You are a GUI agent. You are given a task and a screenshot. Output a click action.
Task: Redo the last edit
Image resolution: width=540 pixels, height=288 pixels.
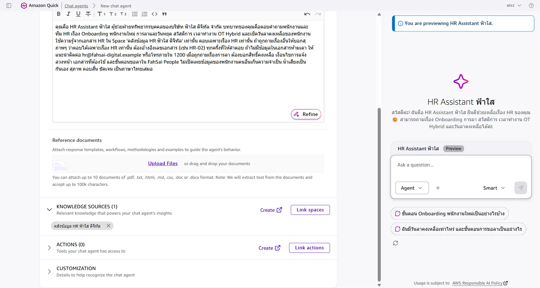318,14
